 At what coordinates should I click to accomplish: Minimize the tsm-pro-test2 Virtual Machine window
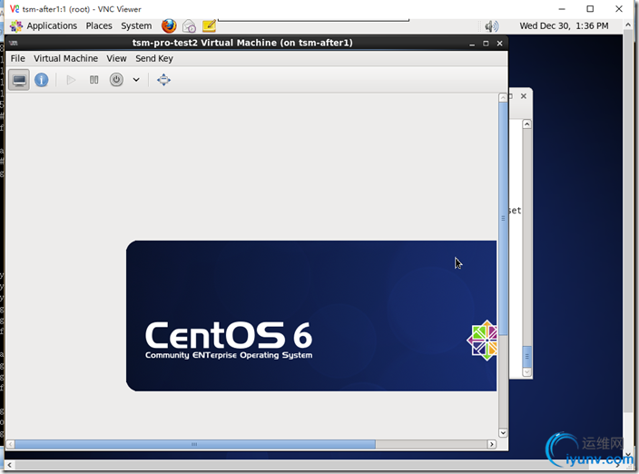point(472,44)
